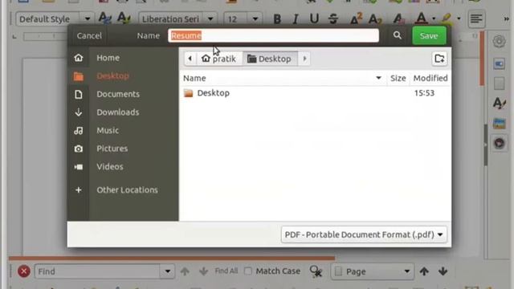514x289 pixels.
Task: Open the Navigate By Page dropdown
Action: (x=372, y=271)
